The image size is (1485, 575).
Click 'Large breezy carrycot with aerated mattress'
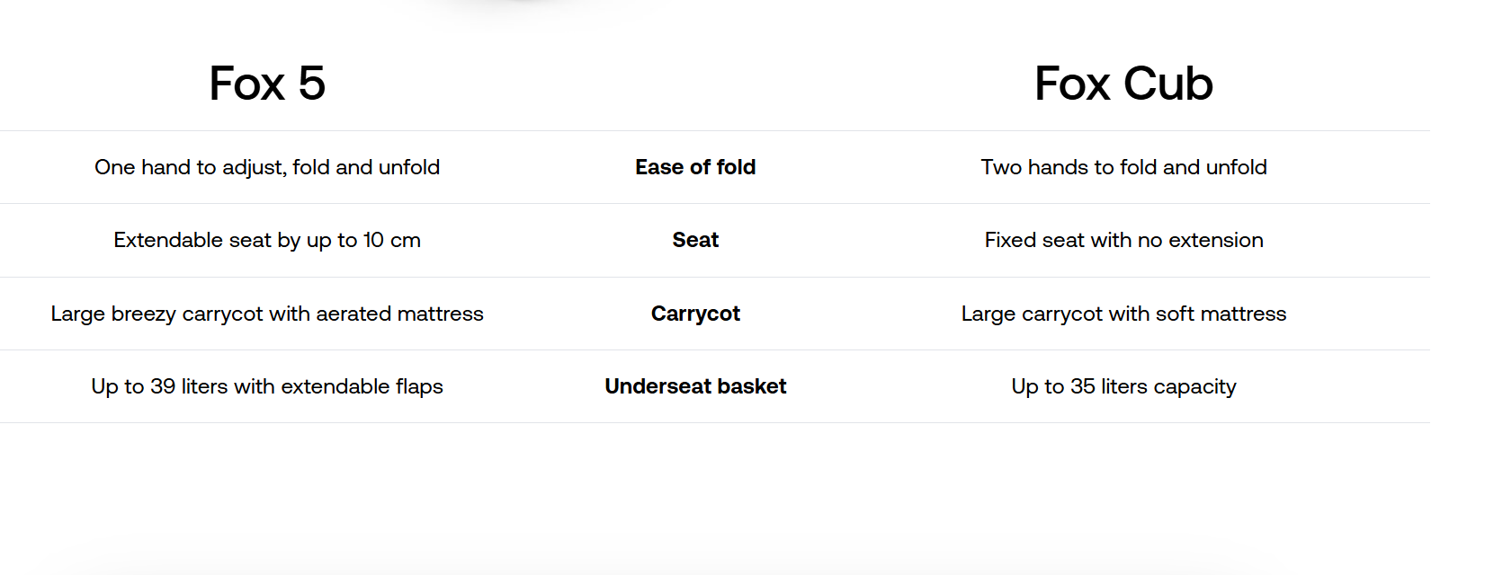tap(267, 314)
